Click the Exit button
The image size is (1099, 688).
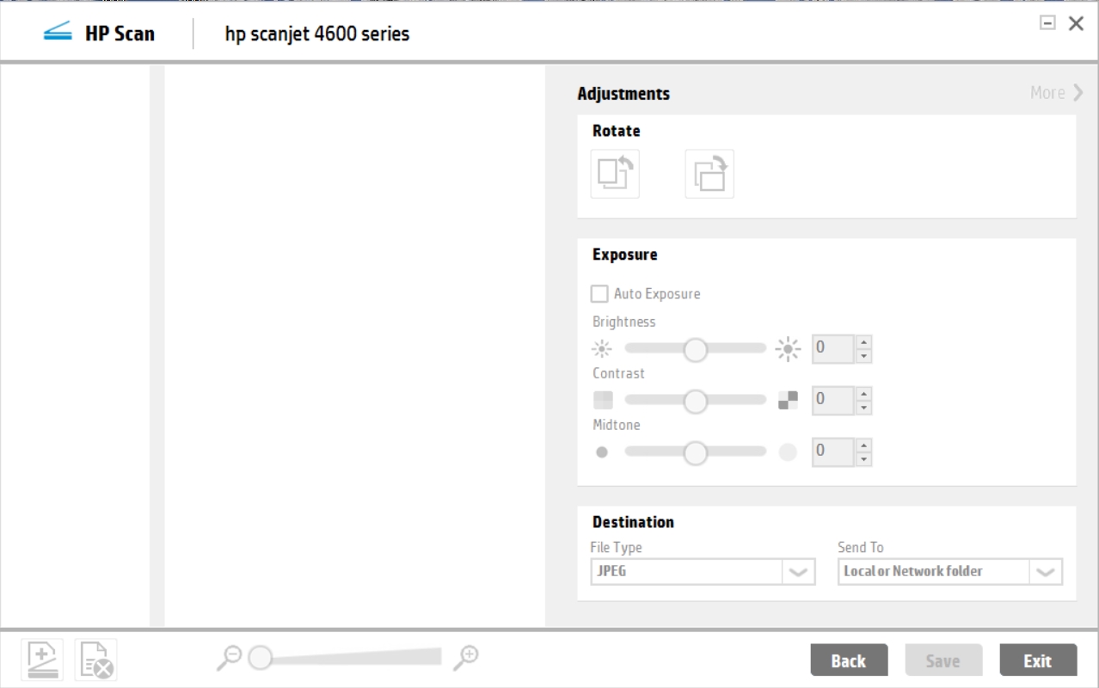pyautogui.click(x=1037, y=660)
